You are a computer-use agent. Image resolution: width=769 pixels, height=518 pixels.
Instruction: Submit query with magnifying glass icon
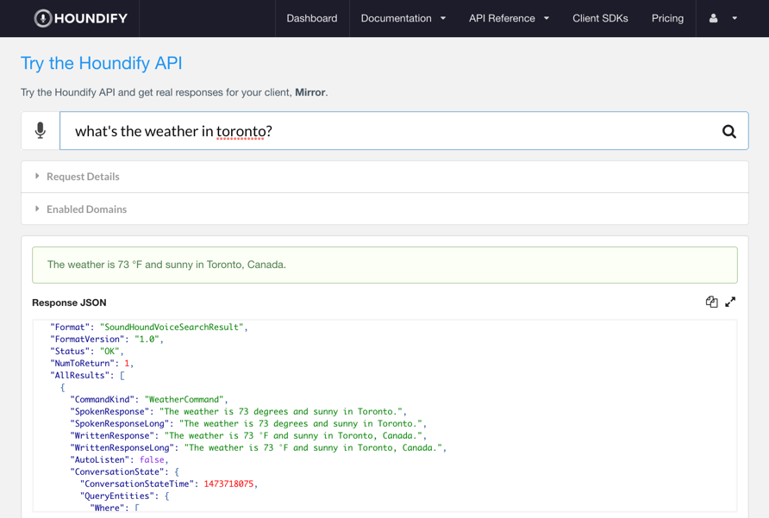pyautogui.click(x=728, y=131)
